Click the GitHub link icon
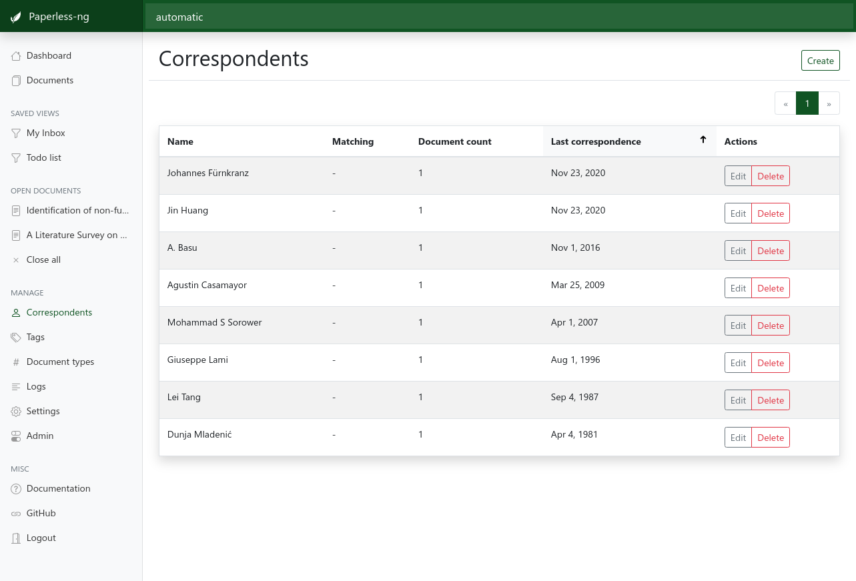Image resolution: width=856 pixels, height=581 pixels. coord(16,514)
